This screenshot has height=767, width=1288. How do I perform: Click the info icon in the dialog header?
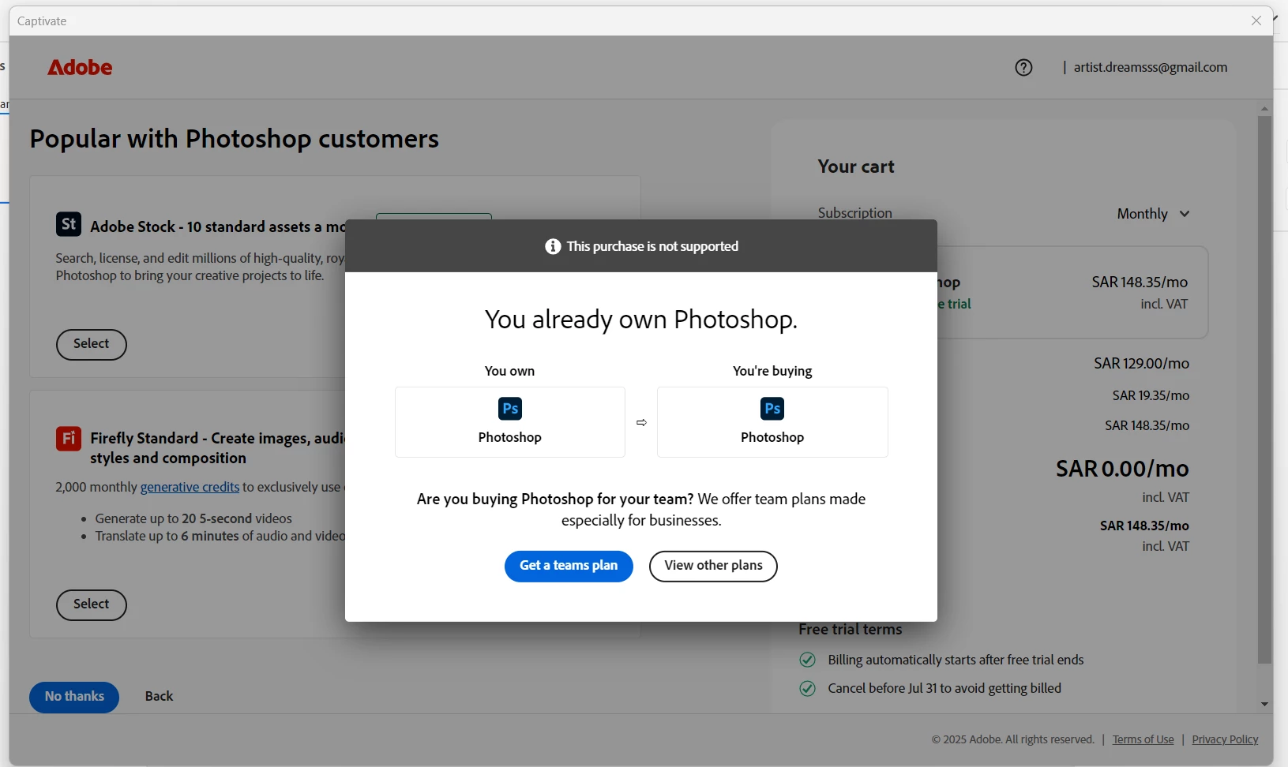pos(553,246)
